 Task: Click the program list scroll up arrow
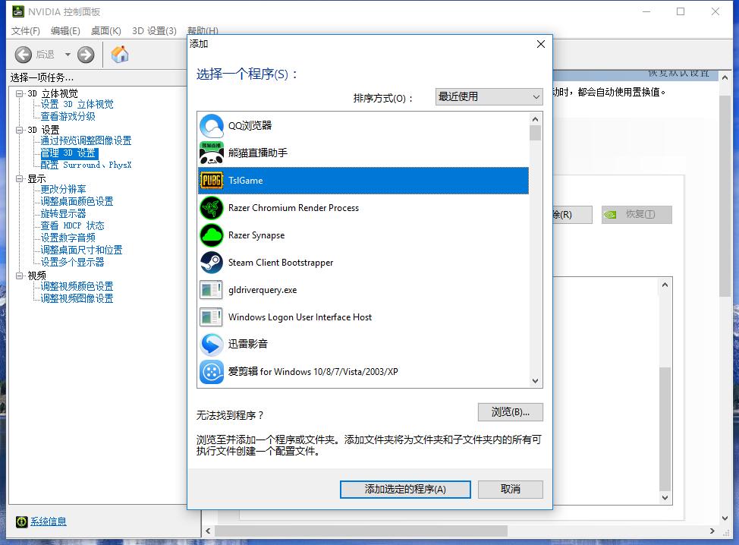pyautogui.click(x=535, y=119)
